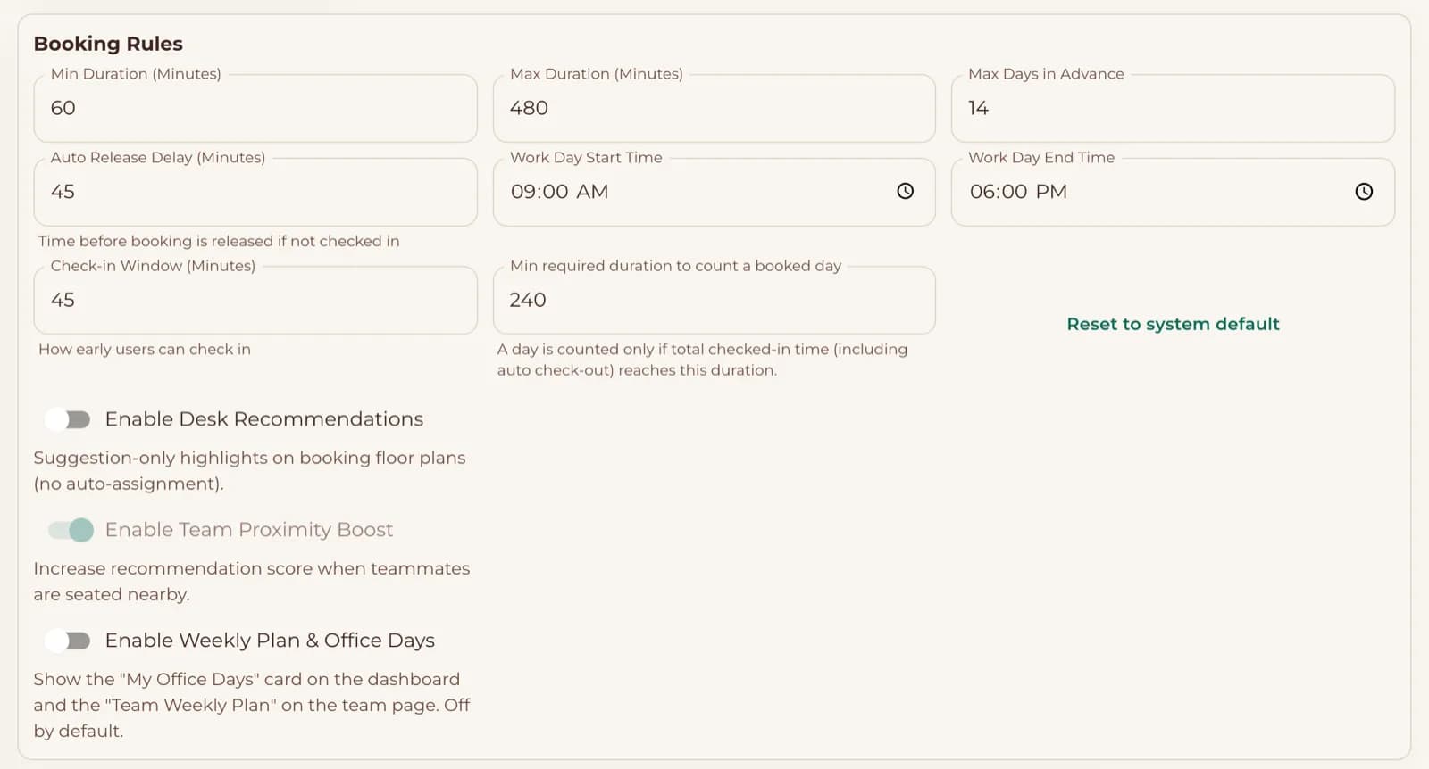Edit Min required duration to count booked day
This screenshot has width=1429, height=769.
[x=714, y=300]
